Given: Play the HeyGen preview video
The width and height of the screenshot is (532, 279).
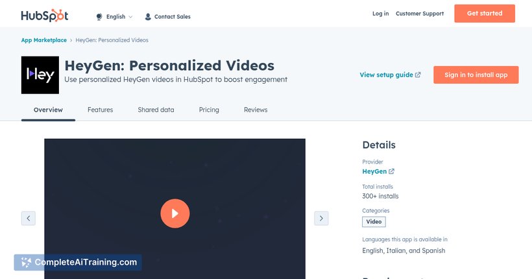Looking at the screenshot, I should click(175, 213).
